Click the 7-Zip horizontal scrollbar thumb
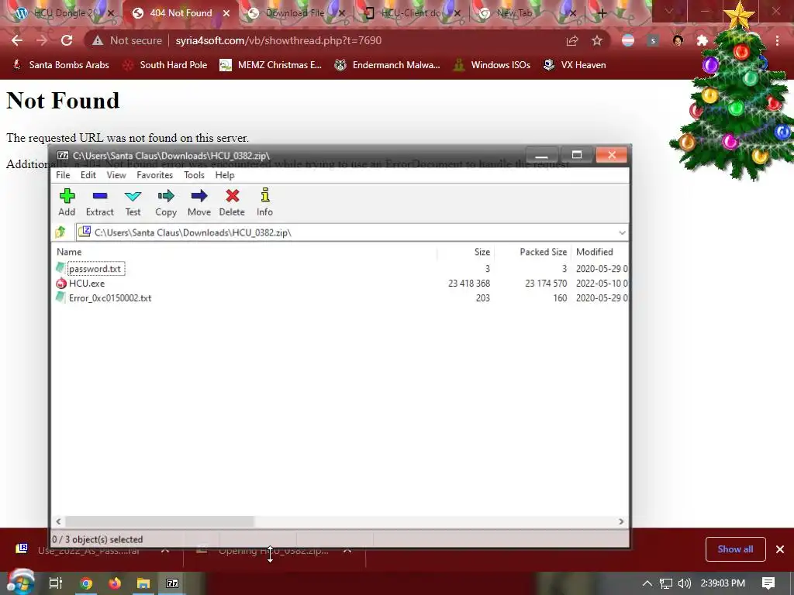 [160, 521]
